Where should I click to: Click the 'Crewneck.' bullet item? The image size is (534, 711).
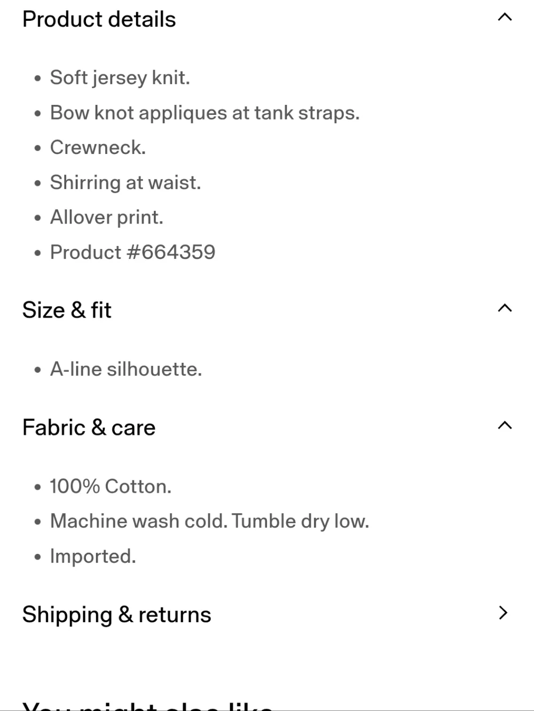pyautogui.click(x=98, y=148)
